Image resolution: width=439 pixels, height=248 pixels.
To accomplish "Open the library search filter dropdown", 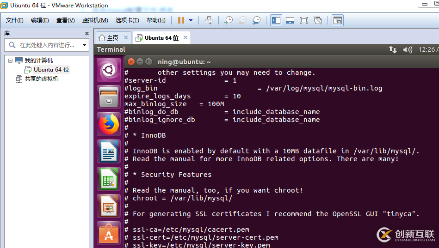I will click(84, 45).
